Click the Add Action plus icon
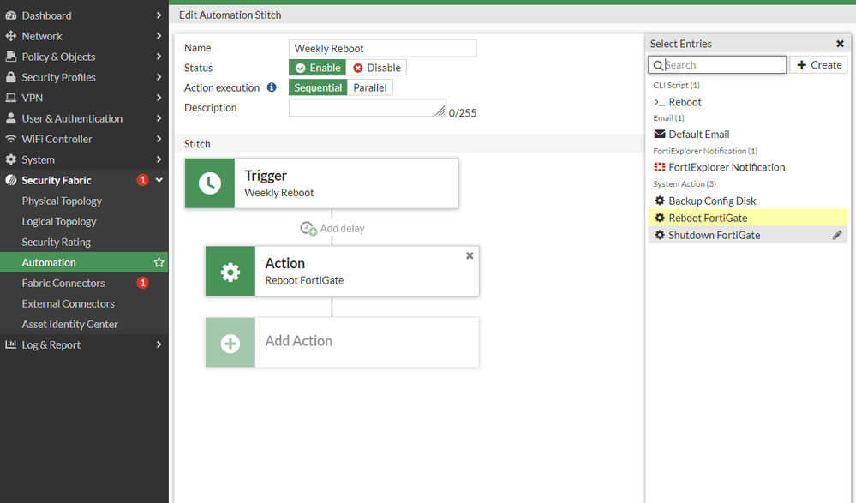The height and width of the screenshot is (503, 856). coord(230,343)
